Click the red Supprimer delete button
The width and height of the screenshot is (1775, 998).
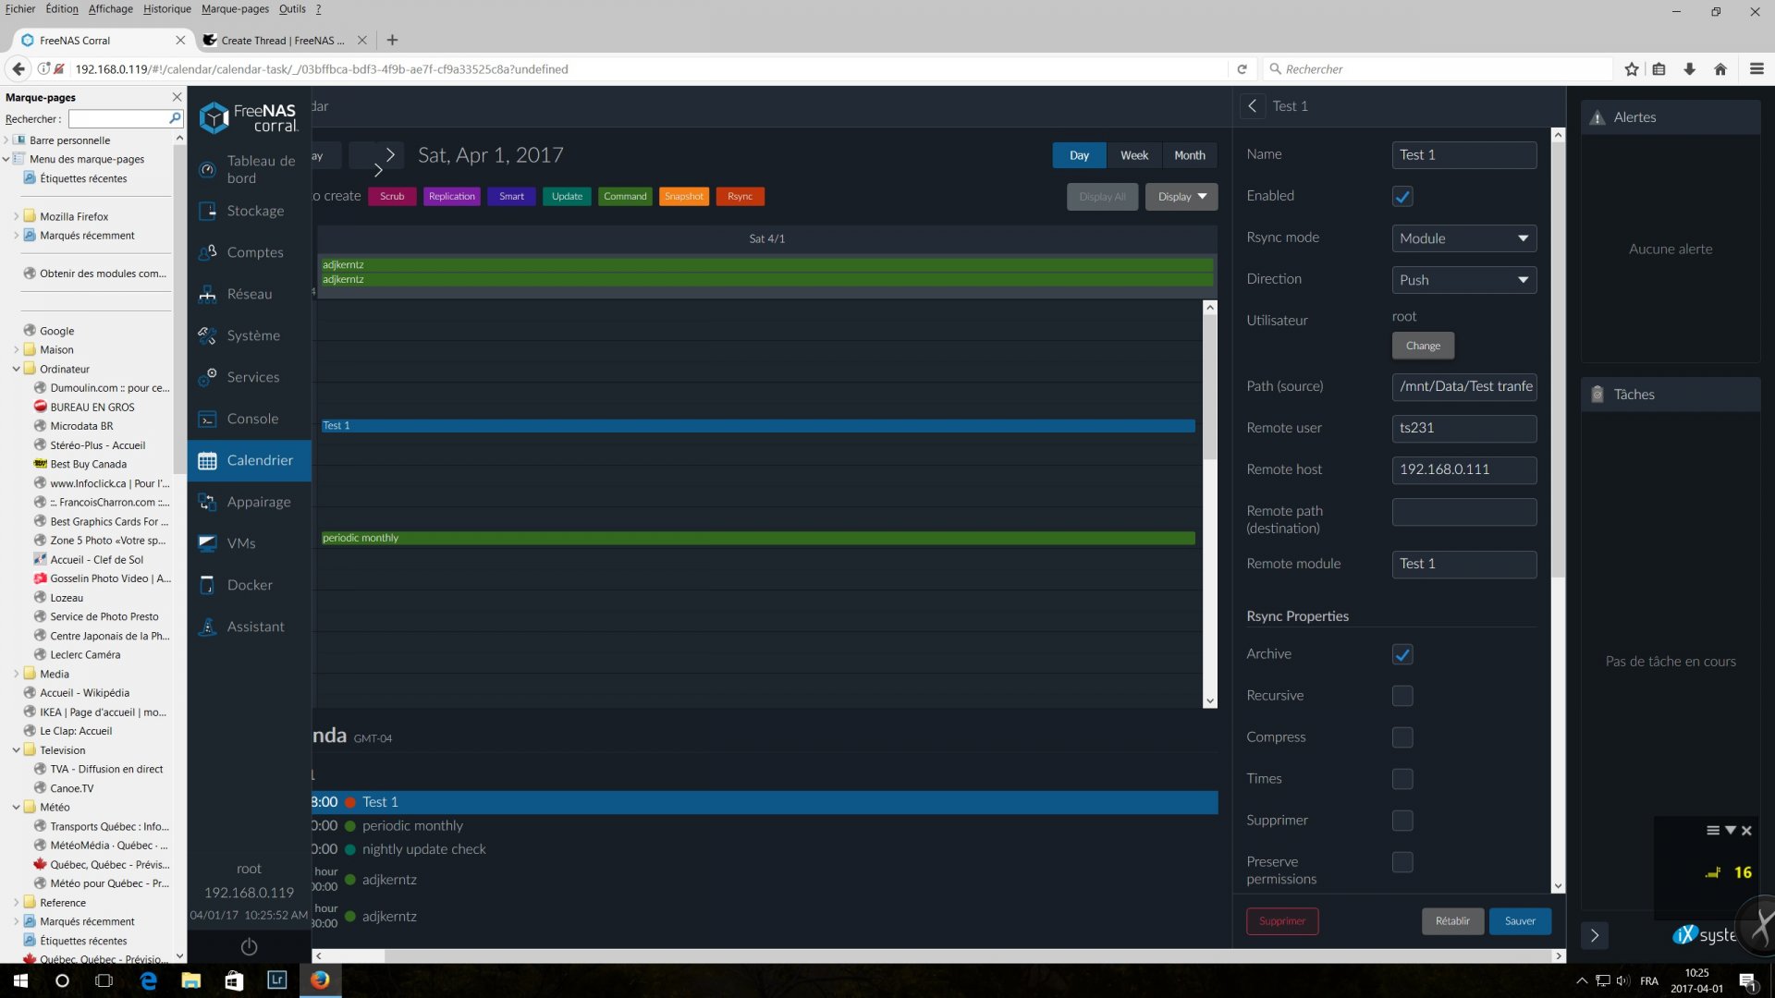coord(1282,921)
